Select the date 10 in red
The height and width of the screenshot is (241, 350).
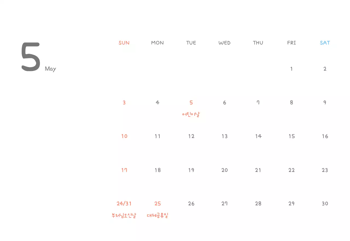[124, 136]
